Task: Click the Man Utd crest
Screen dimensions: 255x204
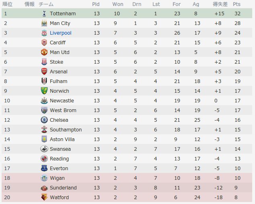Action: coord(44,52)
